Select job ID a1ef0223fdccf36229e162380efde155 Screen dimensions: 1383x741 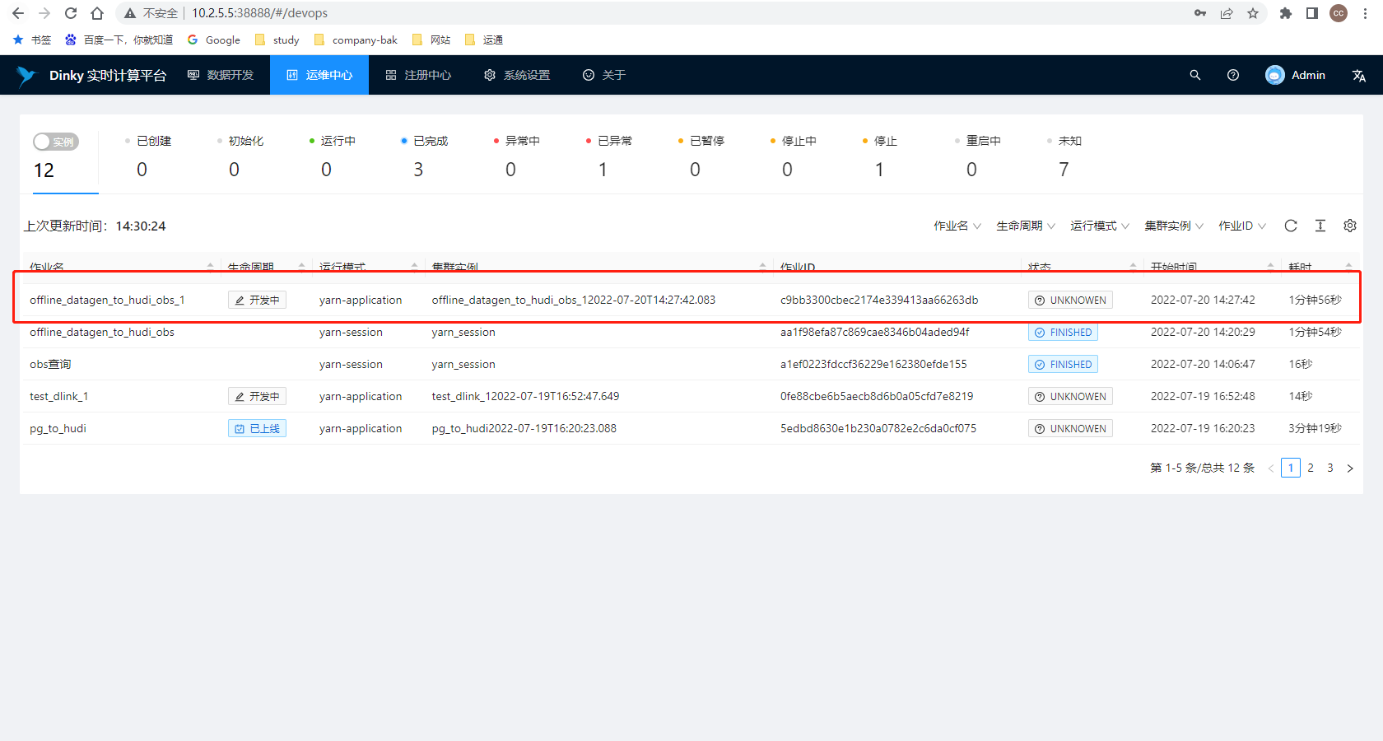(873, 364)
